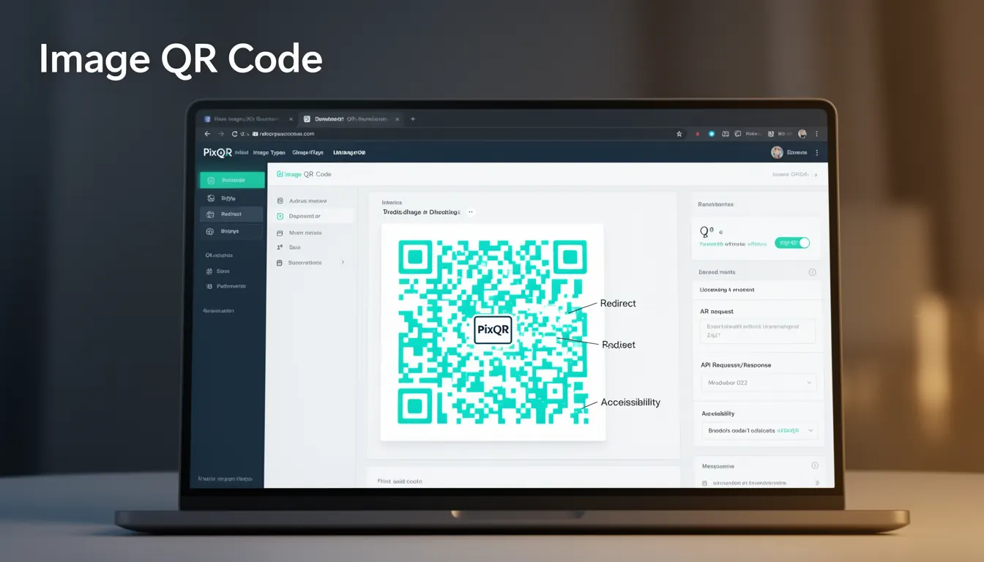This screenshot has width=984, height=562.
Task: Click the profile avatar in the browser toolbar
Action: tap(802, 134)
